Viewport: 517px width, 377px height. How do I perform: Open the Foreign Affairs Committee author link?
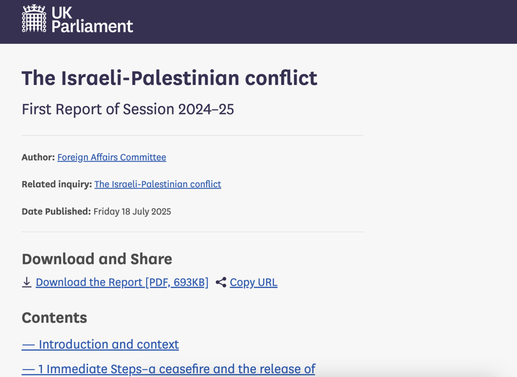112,157
